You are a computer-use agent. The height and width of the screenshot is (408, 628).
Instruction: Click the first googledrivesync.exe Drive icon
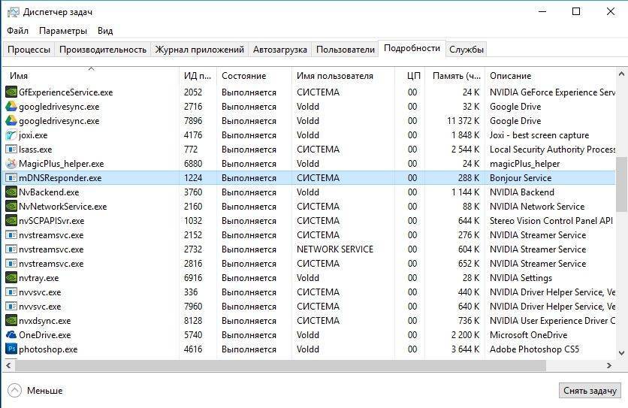[x=11, y=107]
